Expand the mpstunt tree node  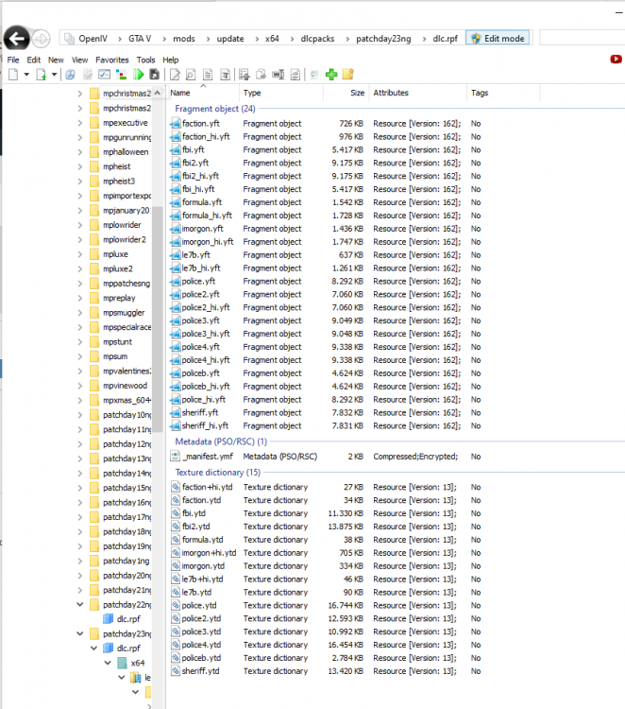coord(80,342)
